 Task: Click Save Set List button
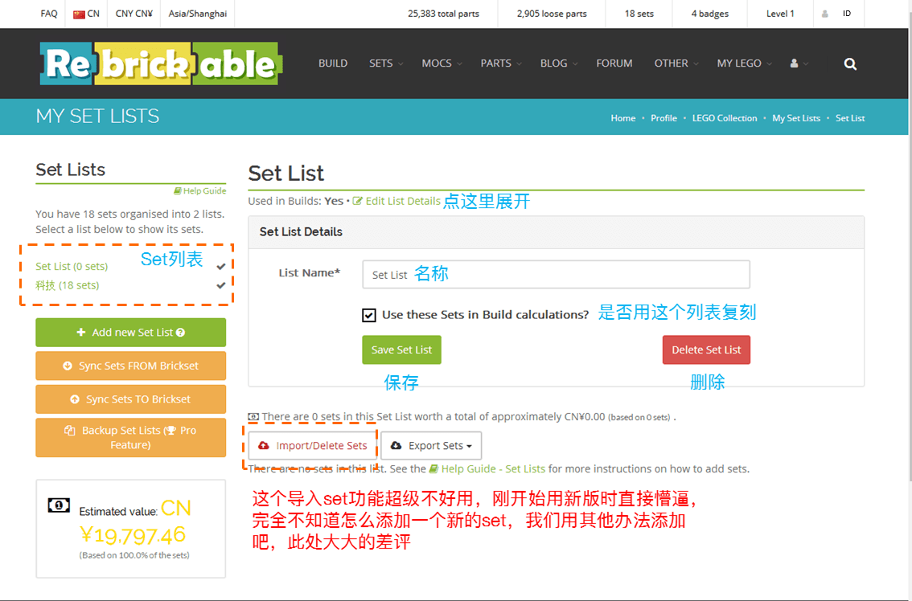(x=401, y=350)
